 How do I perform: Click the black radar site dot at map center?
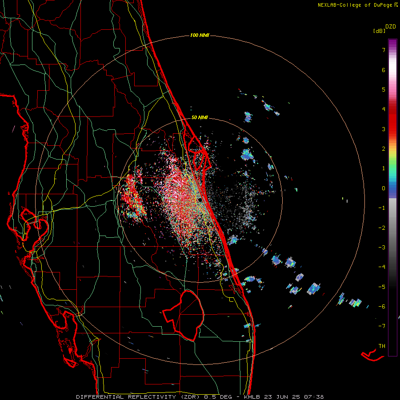(200, 200)
